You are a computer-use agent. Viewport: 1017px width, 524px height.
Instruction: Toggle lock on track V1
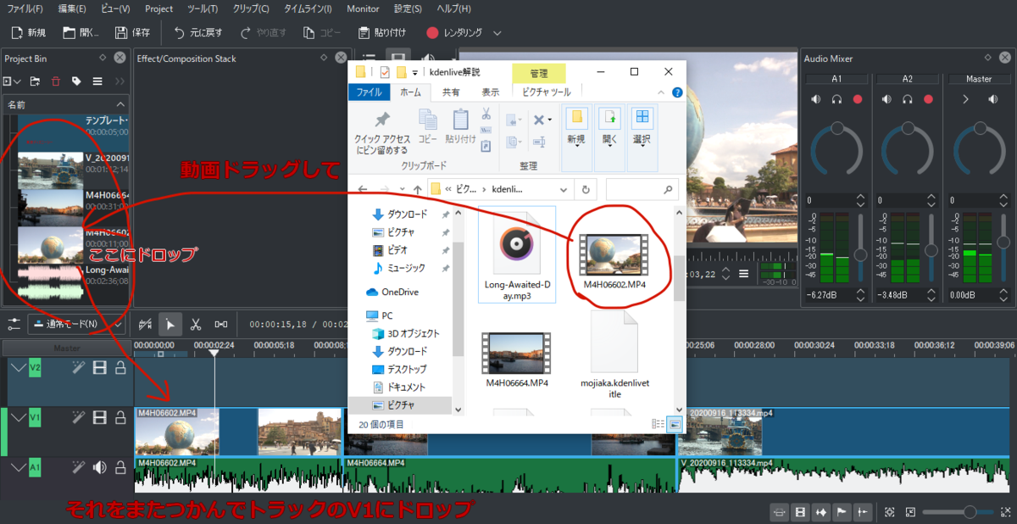(120, 417)
